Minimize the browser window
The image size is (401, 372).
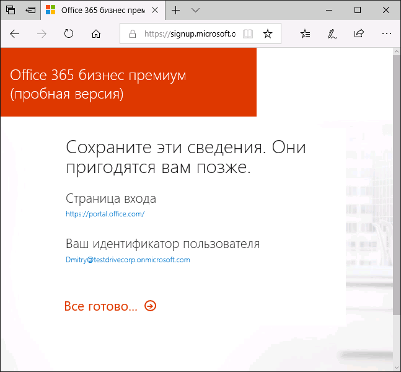[329, 11]
